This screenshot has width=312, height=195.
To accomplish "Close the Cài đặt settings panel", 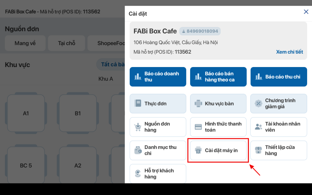I will [x=306, y=12].
